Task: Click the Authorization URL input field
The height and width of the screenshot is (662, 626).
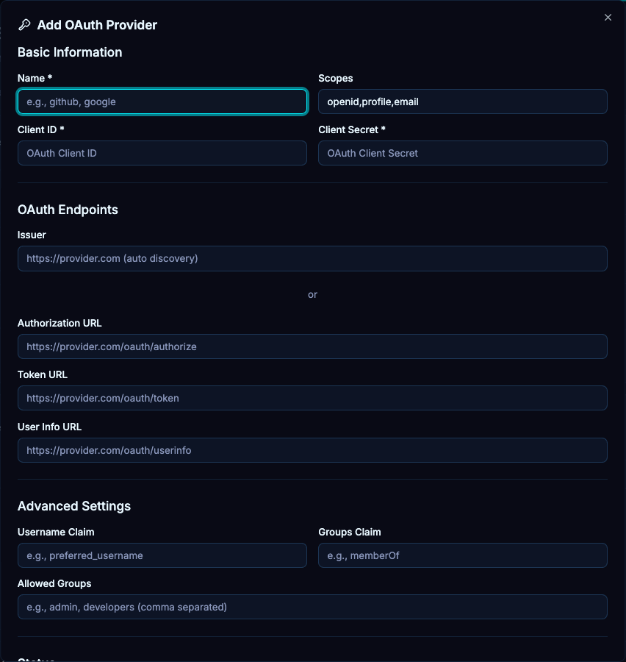Action: click(x=312, y=346)
